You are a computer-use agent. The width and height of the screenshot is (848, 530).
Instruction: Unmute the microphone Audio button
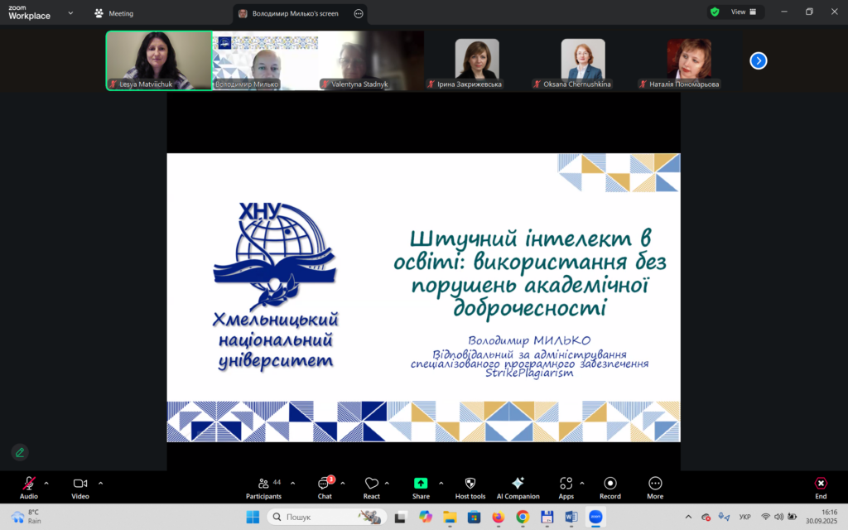[x=29, y=487]
